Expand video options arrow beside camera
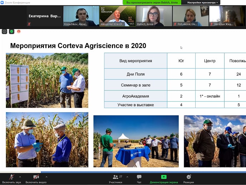The width and height of the screenshot is (246, 185). (x=46, y=177)
